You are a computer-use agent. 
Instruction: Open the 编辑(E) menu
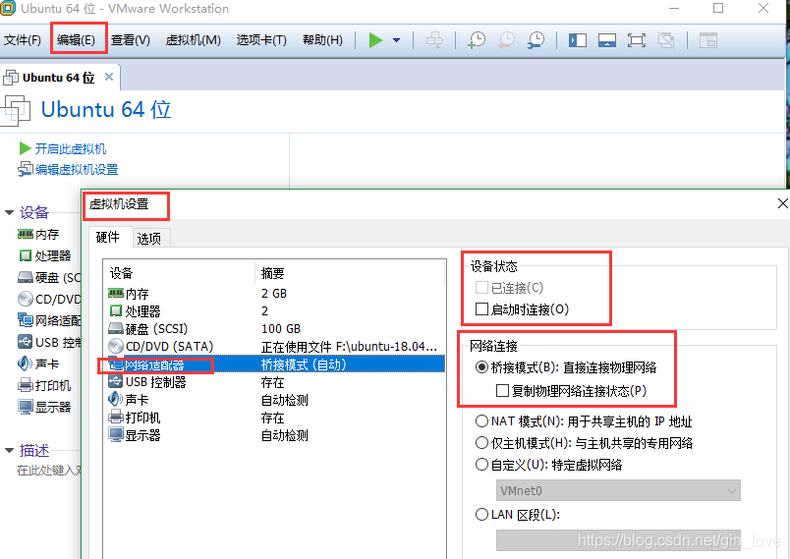pyautogui.click(x=76, y=39)
